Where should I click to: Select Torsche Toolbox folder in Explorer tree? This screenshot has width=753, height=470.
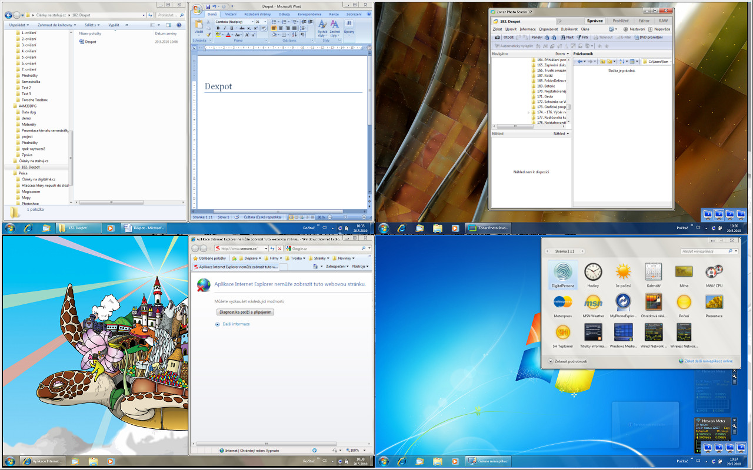coord(35,100)
